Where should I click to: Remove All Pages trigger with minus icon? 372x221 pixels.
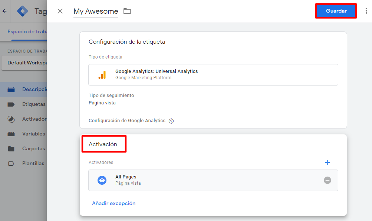tap(327, 180)
